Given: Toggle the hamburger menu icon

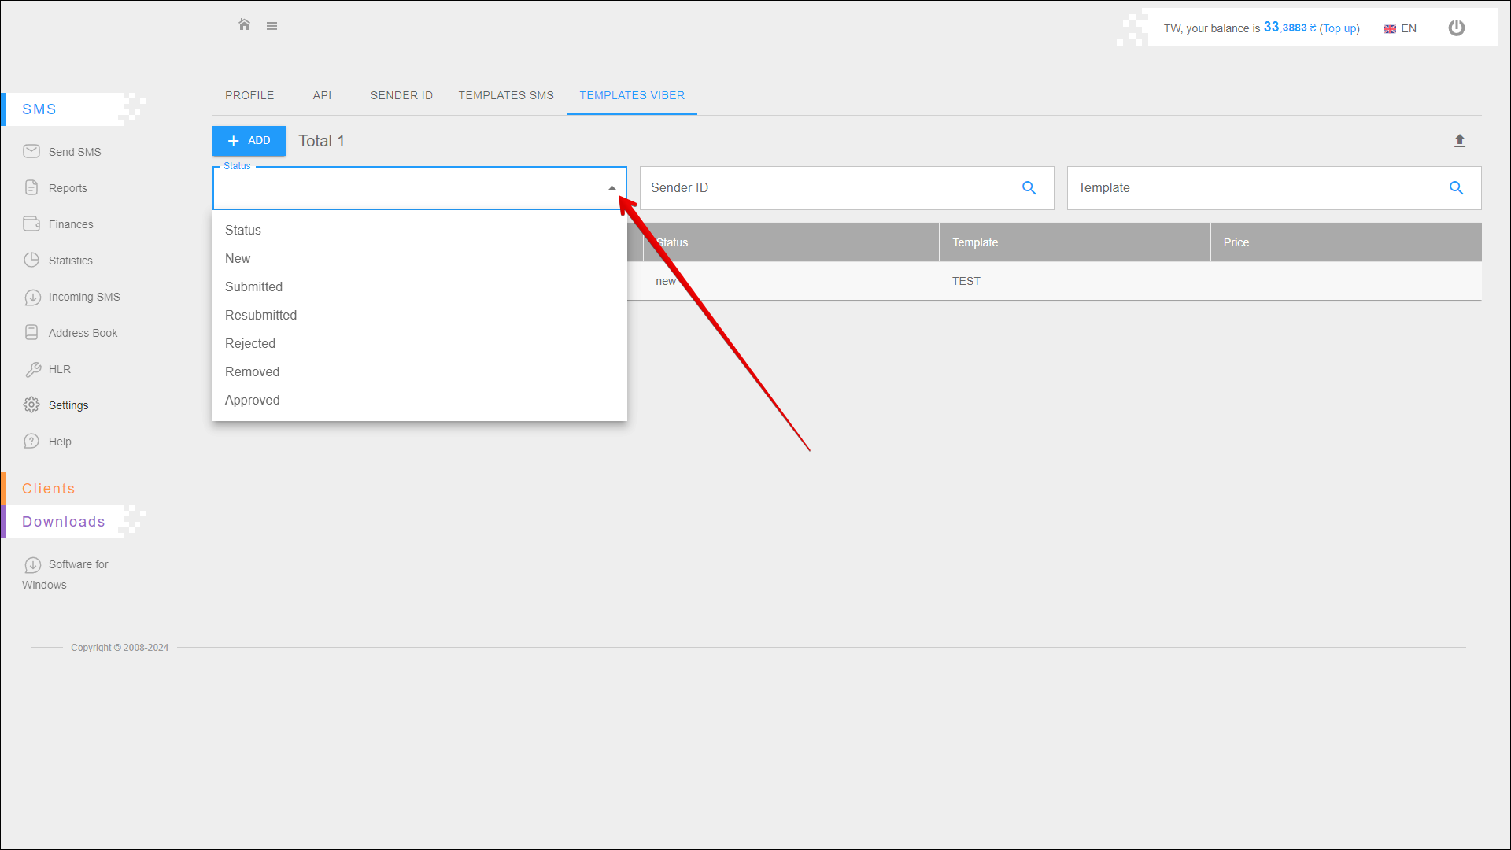Looking at the screenshot, I should 272,26.
